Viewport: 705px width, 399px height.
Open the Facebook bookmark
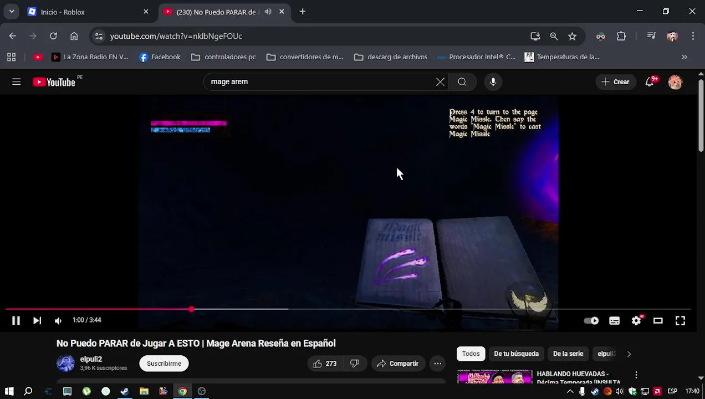pos(160,57)
